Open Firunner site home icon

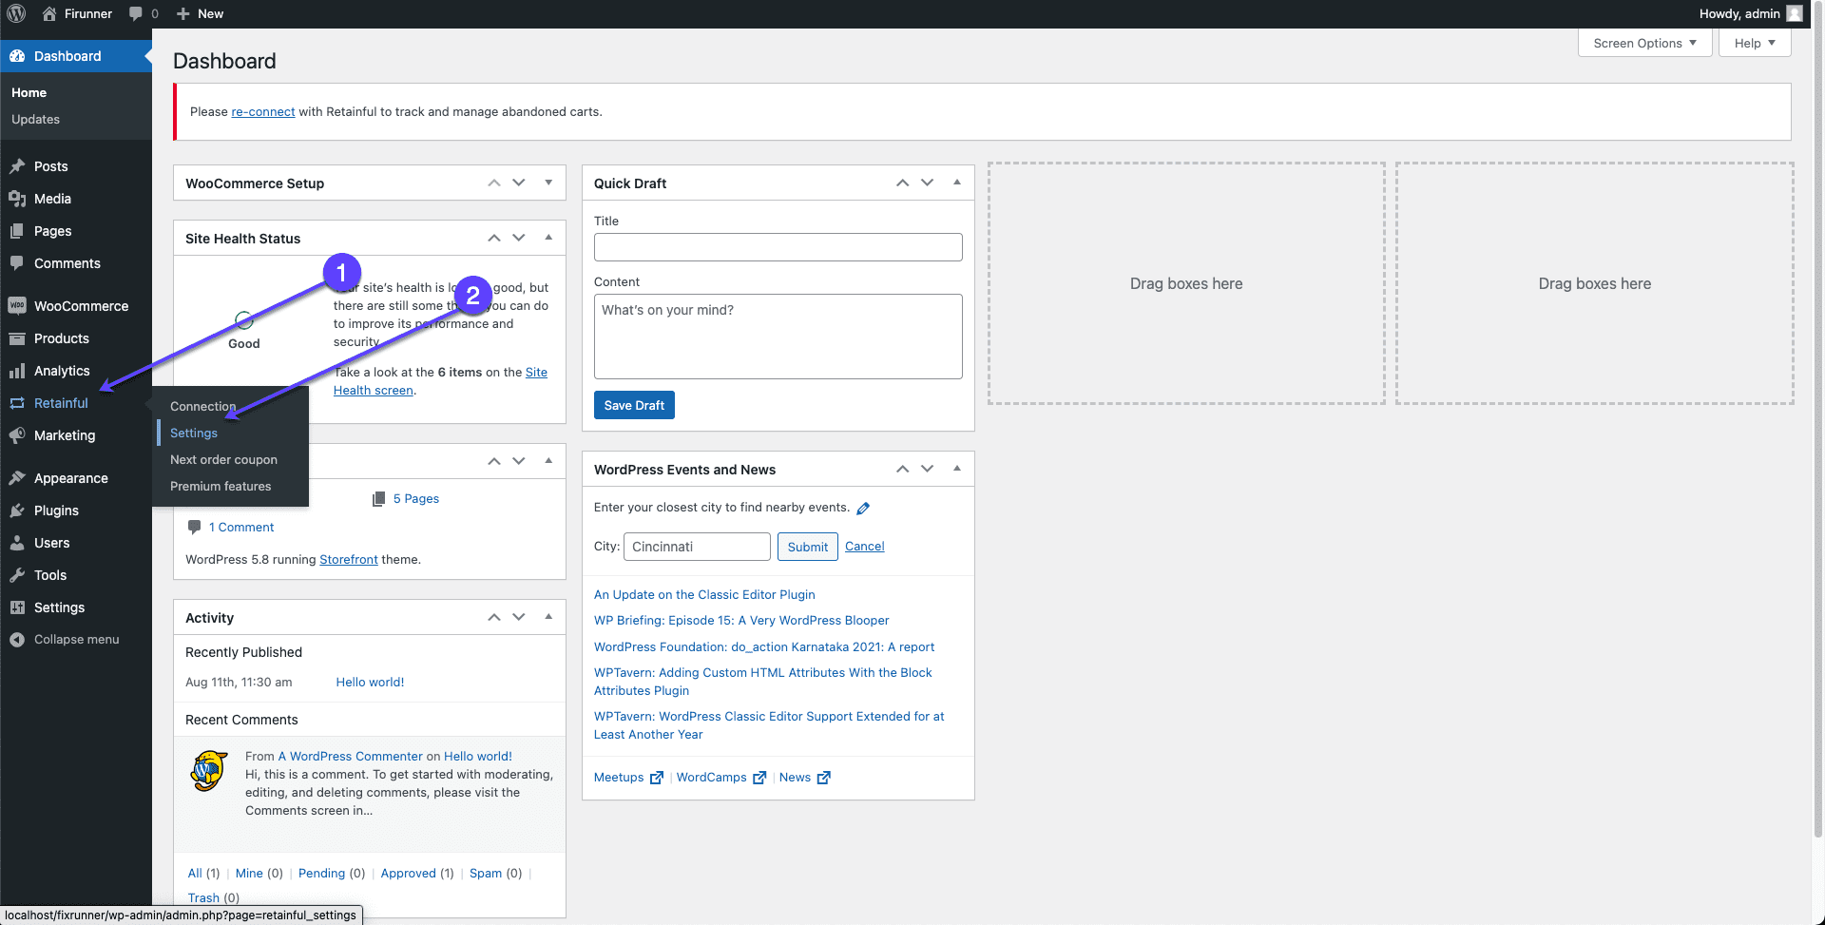[x=49, y=13]
